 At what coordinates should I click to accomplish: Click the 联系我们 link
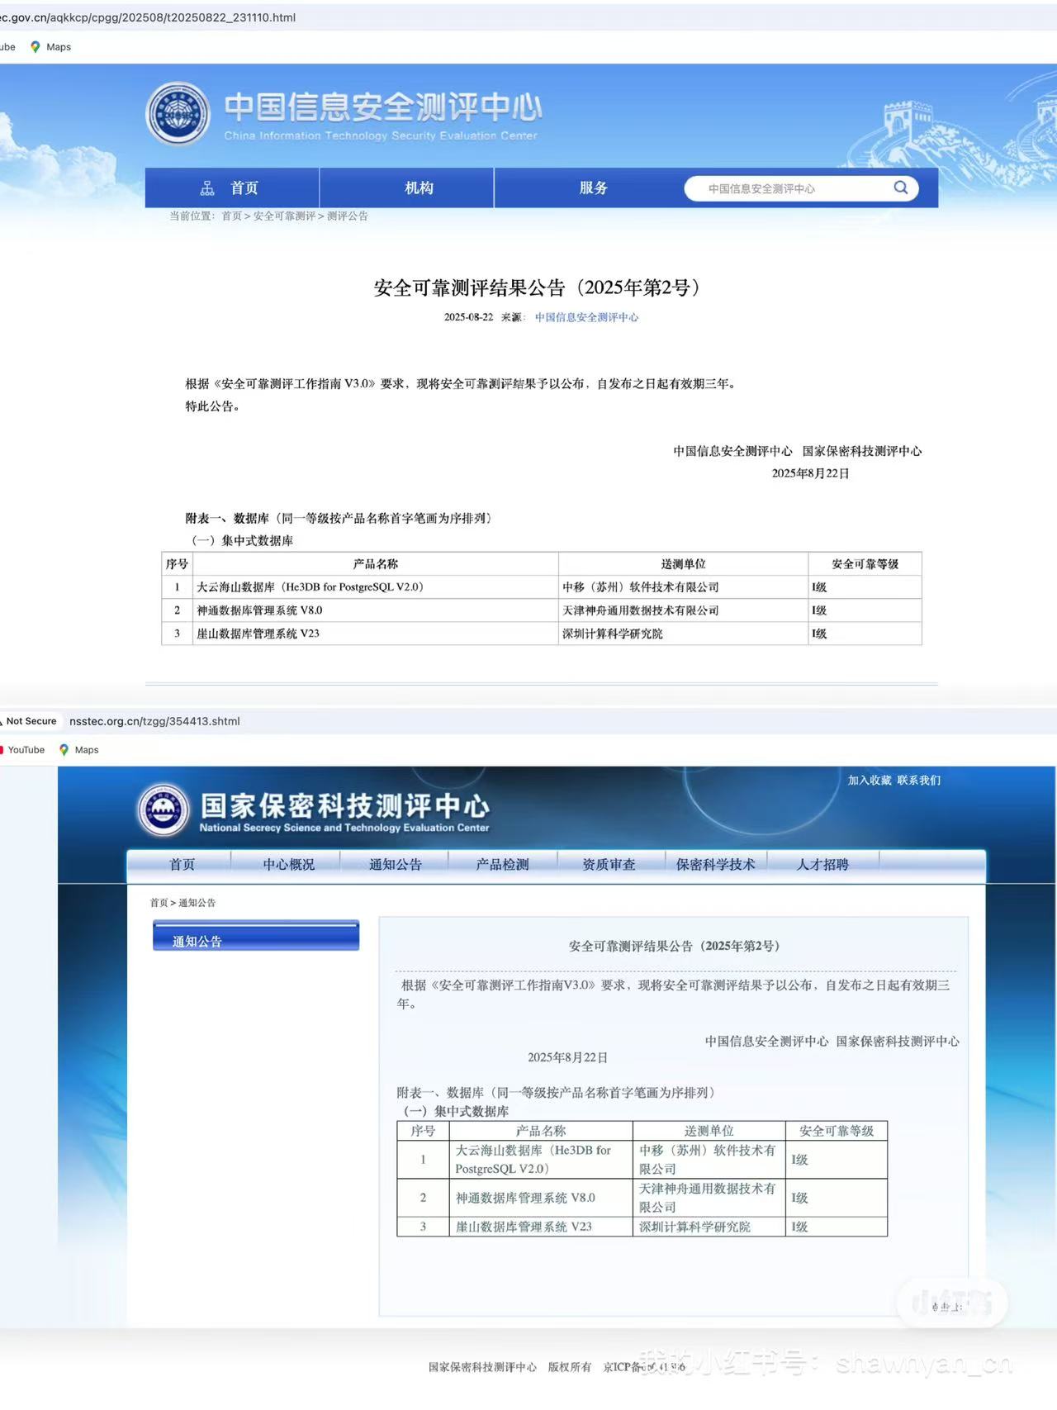tap(919, 781)
